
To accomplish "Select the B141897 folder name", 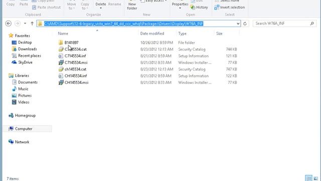I will point(71,43).
